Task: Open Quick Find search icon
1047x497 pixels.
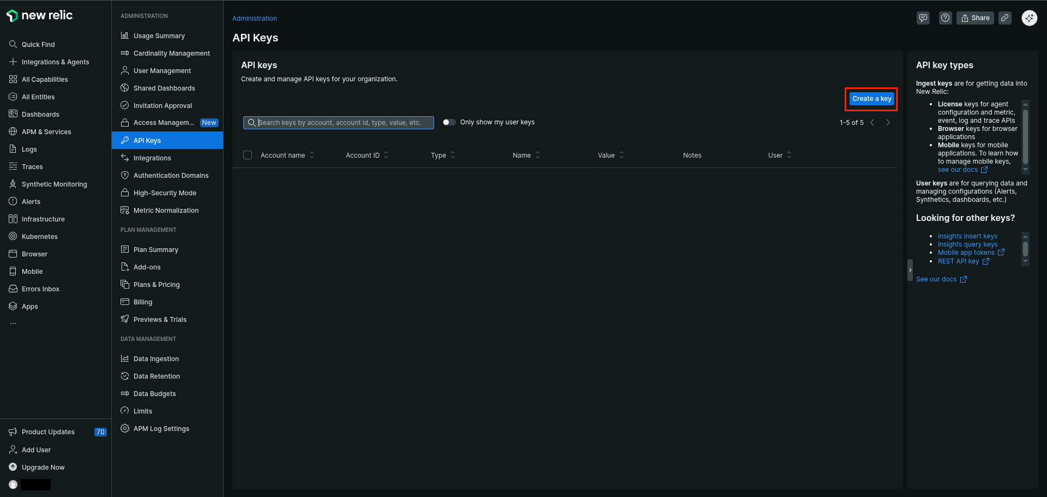Action: 13,44
